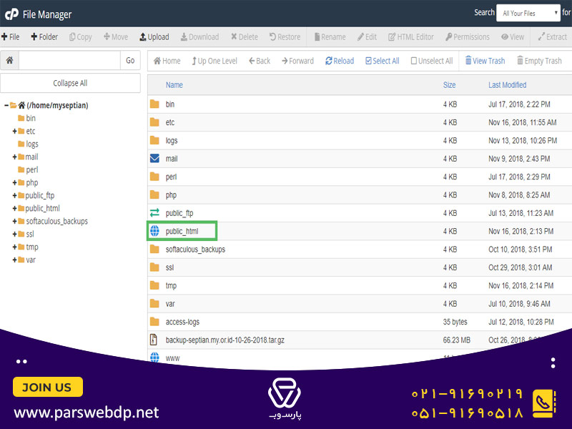Click the home icon beside path field
This screenshot has height=429, width=572.
10,60
